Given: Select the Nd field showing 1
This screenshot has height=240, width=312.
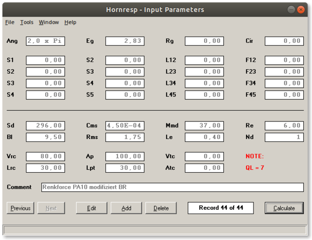Looking at the screenshot, I should pyautogui.click(x=284, y=137).
